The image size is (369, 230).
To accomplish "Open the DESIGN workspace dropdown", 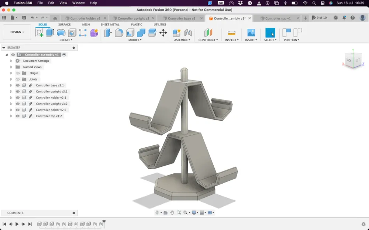I will pyautogui.click(x=17, y=32).
